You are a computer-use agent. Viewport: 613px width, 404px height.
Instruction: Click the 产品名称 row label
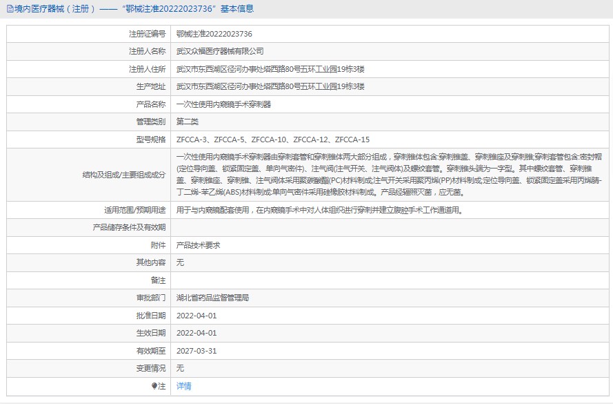pyautogui.click(x=151, y=104)
